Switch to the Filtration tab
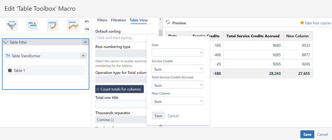Image resolution: width=332 pixels, height=140 pixels. tap(118, 20)
